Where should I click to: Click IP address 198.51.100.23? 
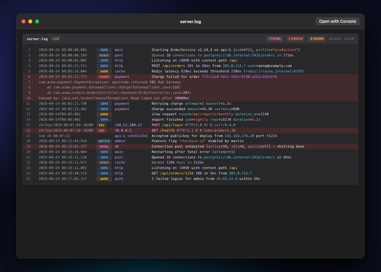(128, 125)
